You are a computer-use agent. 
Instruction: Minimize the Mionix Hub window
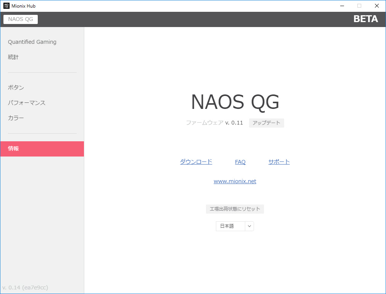342,6
